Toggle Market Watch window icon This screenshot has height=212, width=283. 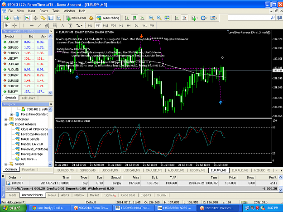point(28,18)
